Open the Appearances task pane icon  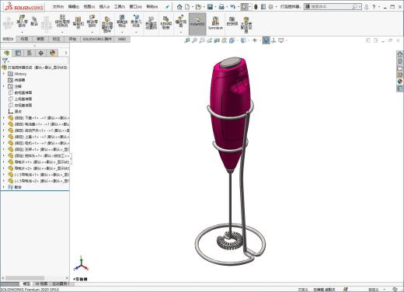pos(400,82)
